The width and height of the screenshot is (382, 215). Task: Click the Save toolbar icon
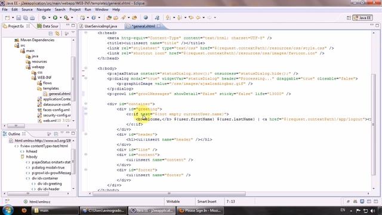19,18
